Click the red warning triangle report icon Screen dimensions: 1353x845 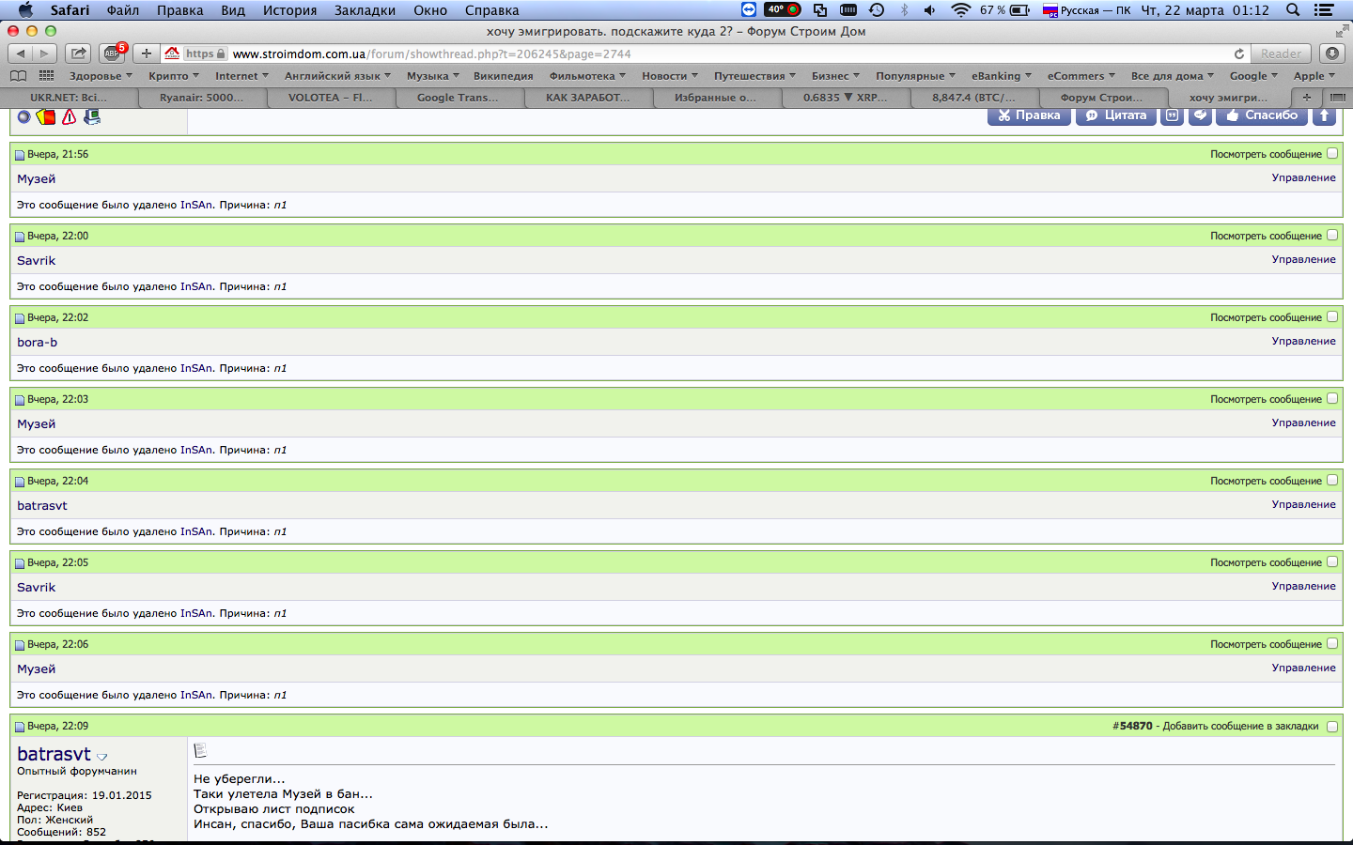pyautogui.click(x=69, y=116)
